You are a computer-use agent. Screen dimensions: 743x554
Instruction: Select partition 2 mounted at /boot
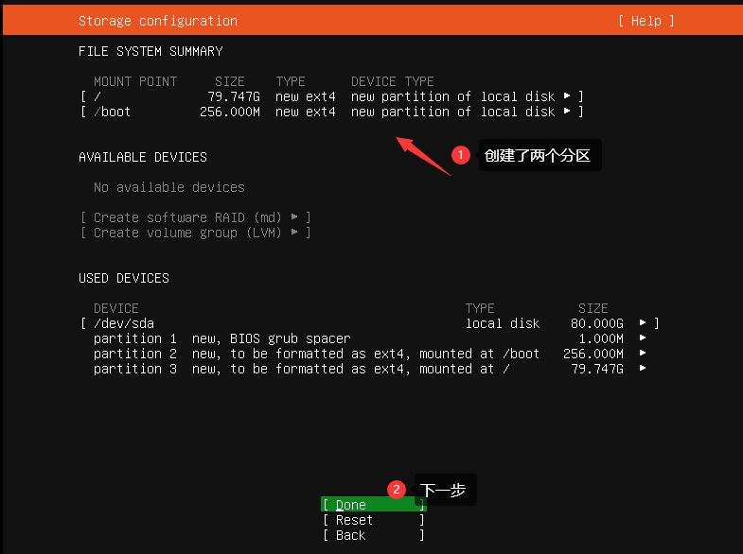click(369, 354)
